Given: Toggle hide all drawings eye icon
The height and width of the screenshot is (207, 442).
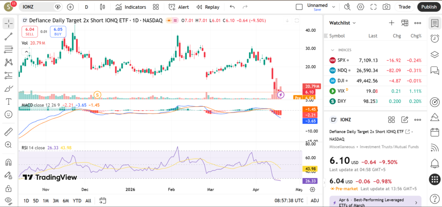Looking at the screenshot, I should 8,200.
